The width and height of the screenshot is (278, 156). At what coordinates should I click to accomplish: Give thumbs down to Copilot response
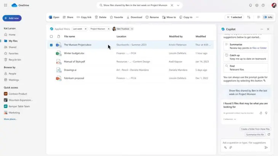pyautogui.click(x=266, y=113)
